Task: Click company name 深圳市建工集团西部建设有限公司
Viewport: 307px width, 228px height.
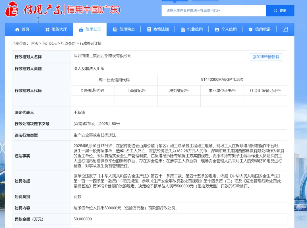Action: click(102, 56)
